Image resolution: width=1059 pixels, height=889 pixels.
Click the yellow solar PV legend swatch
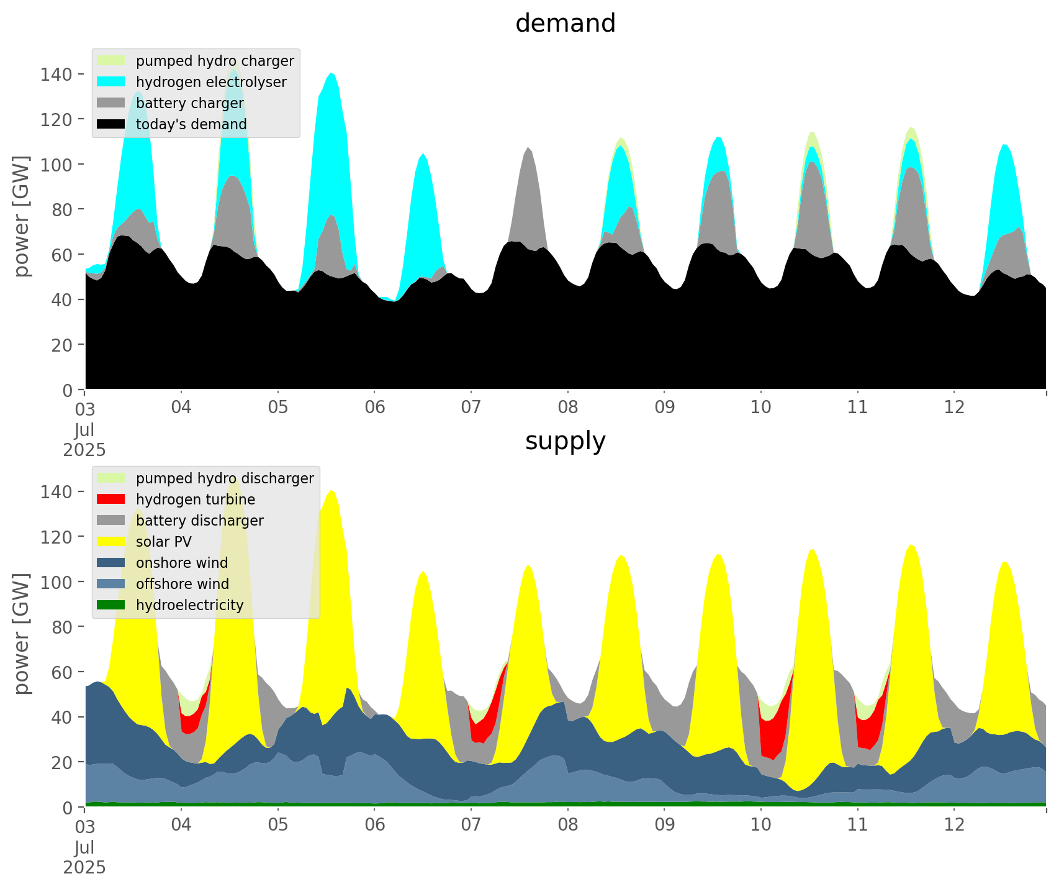point(111,542)
